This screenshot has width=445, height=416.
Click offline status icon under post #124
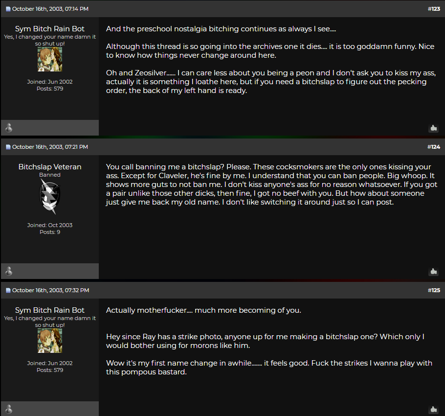[x=9, y=271]
